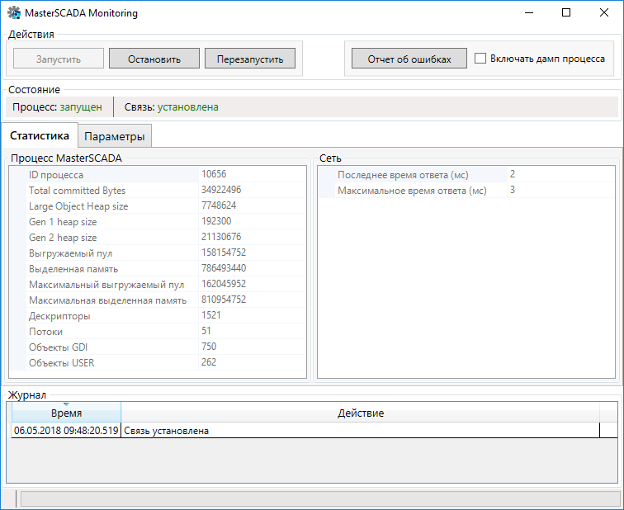Click the sort arrow above Время

coord(67,404)
